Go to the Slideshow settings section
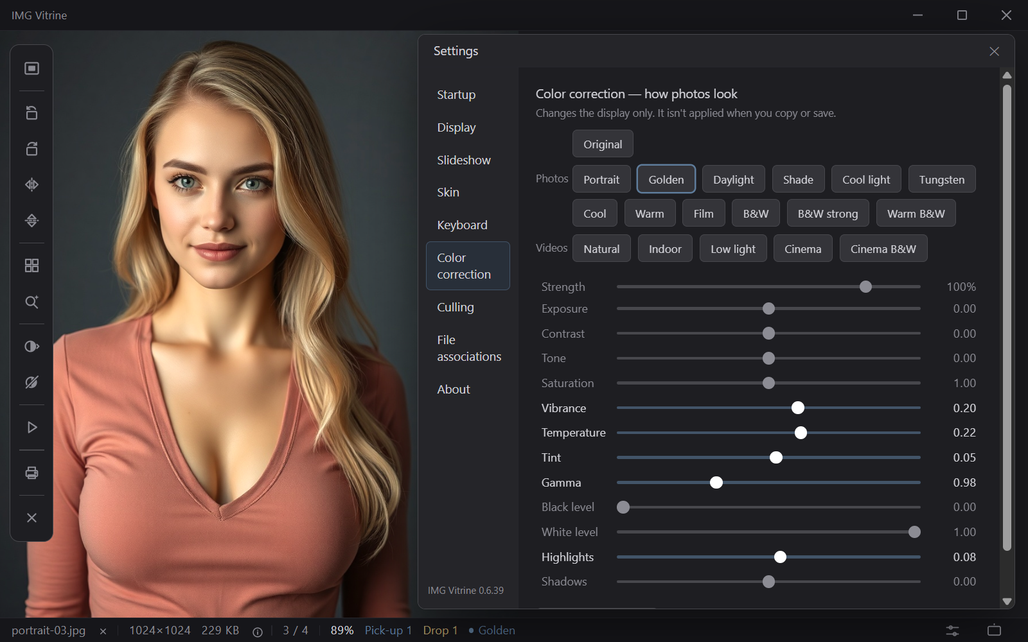This screenshot has width=1028, height=642. pos(468,160)
